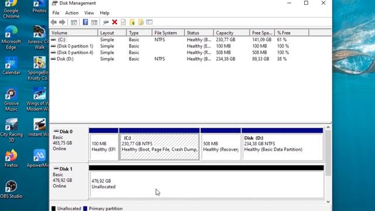This screenshot has width=375, height=211.
Task: Select the 508 MB Recovery partition block
Action: pyautogui.click(x=220, y=144)
